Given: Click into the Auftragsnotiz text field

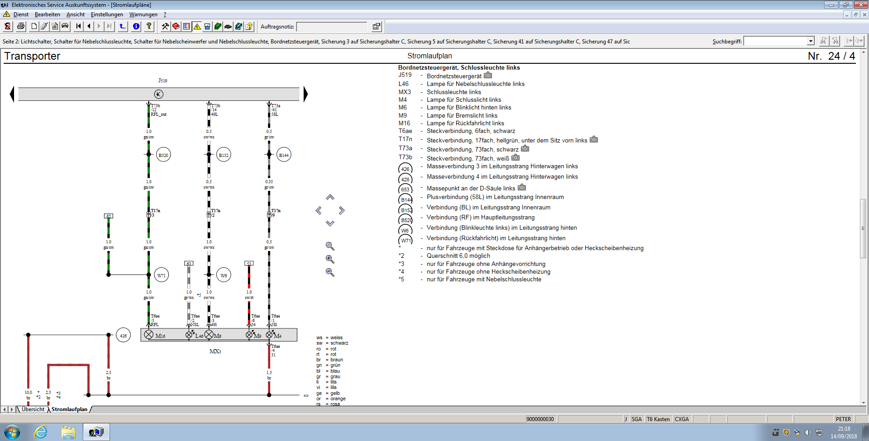Looking at the screenshot, I should 331,27.
